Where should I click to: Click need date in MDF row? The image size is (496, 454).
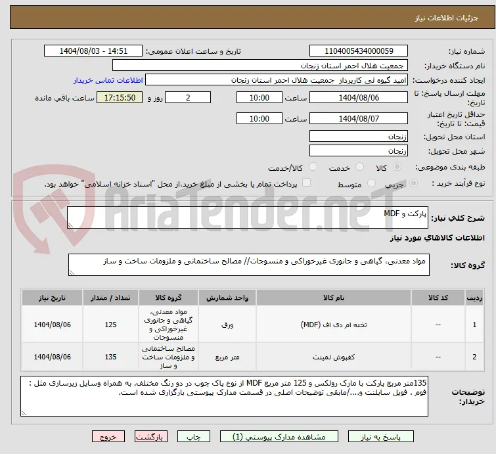(x=52, y=325)
